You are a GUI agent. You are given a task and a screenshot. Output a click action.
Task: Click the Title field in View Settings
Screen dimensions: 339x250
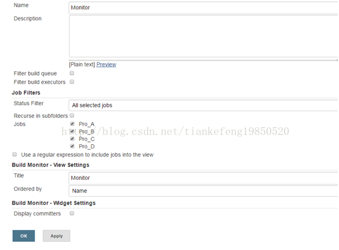click(203, 178)
